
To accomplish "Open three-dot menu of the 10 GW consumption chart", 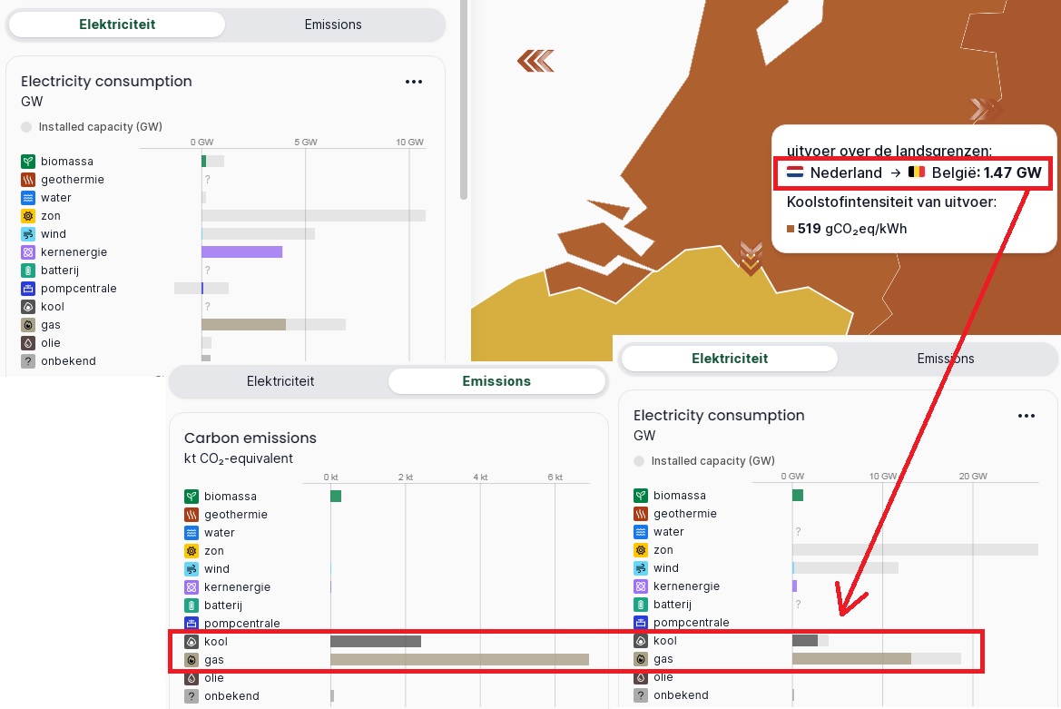I will [414, 82].
